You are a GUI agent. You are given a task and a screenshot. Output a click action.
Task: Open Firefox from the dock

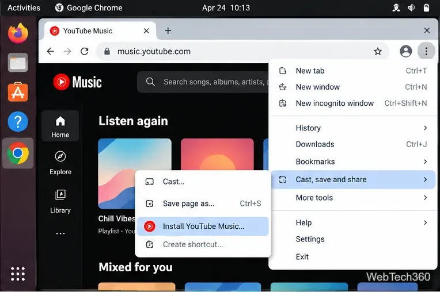18,33
